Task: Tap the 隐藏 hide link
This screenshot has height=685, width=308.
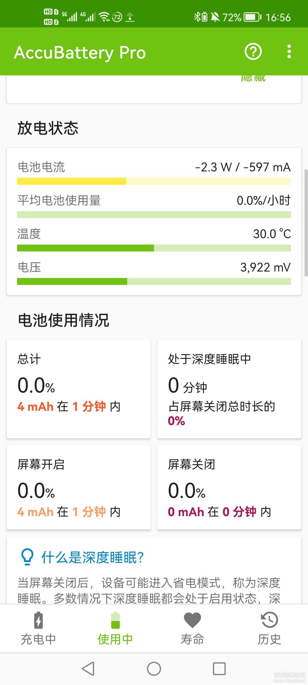Action: (x=253, y=78)
